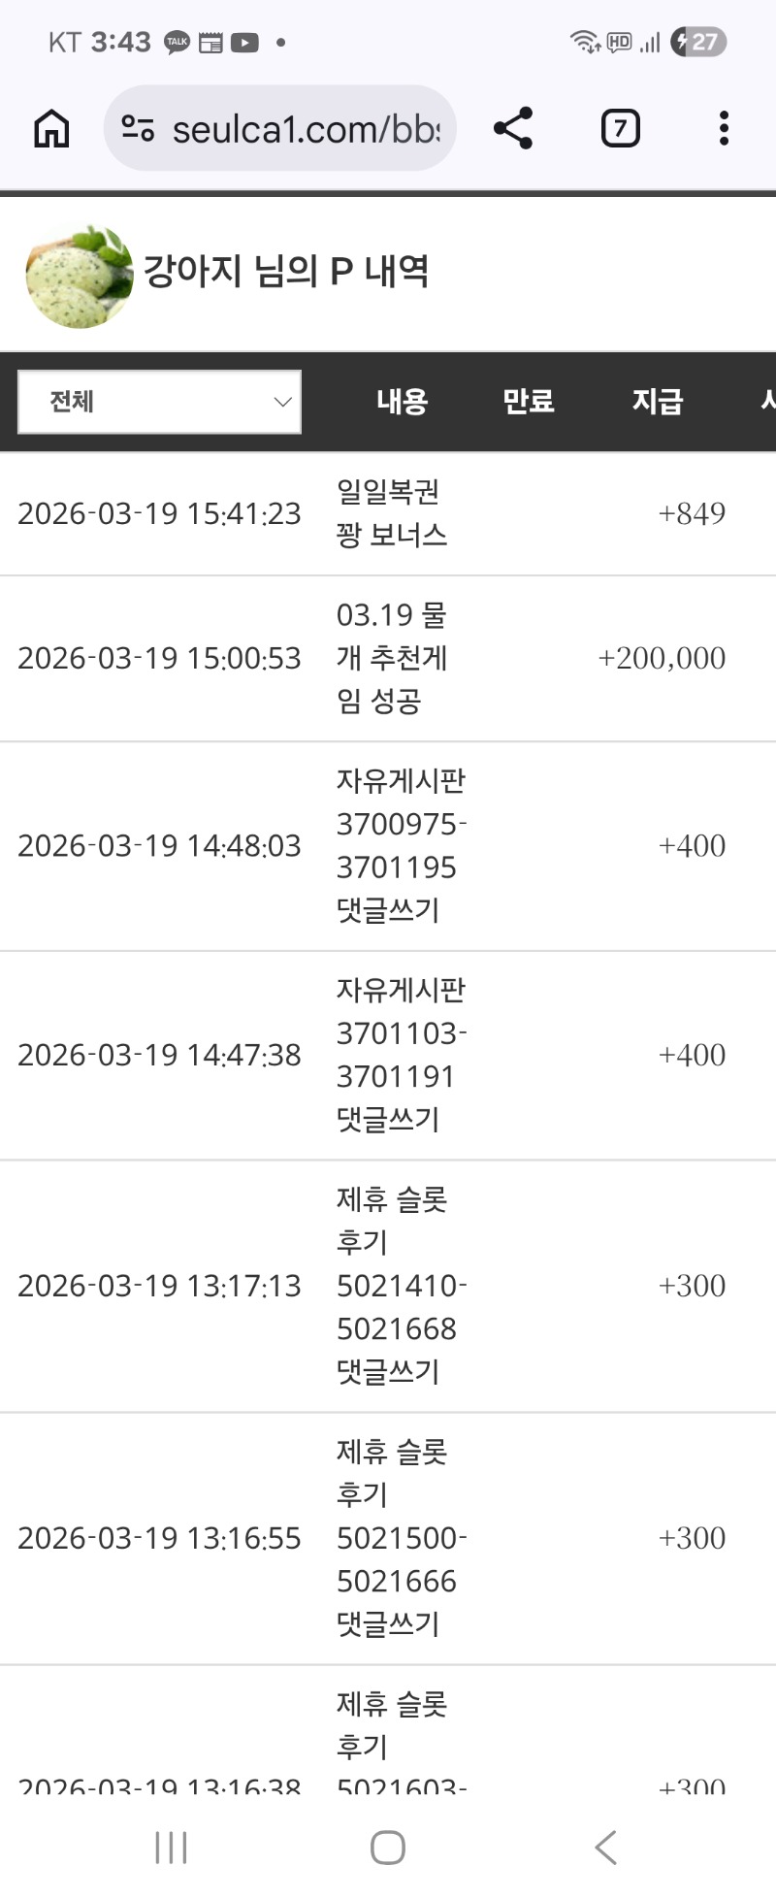This screenshot has height=1898, width=776.
Task: Open the 일일복권 꽝 보너스 entry
Action: point(392,513)
